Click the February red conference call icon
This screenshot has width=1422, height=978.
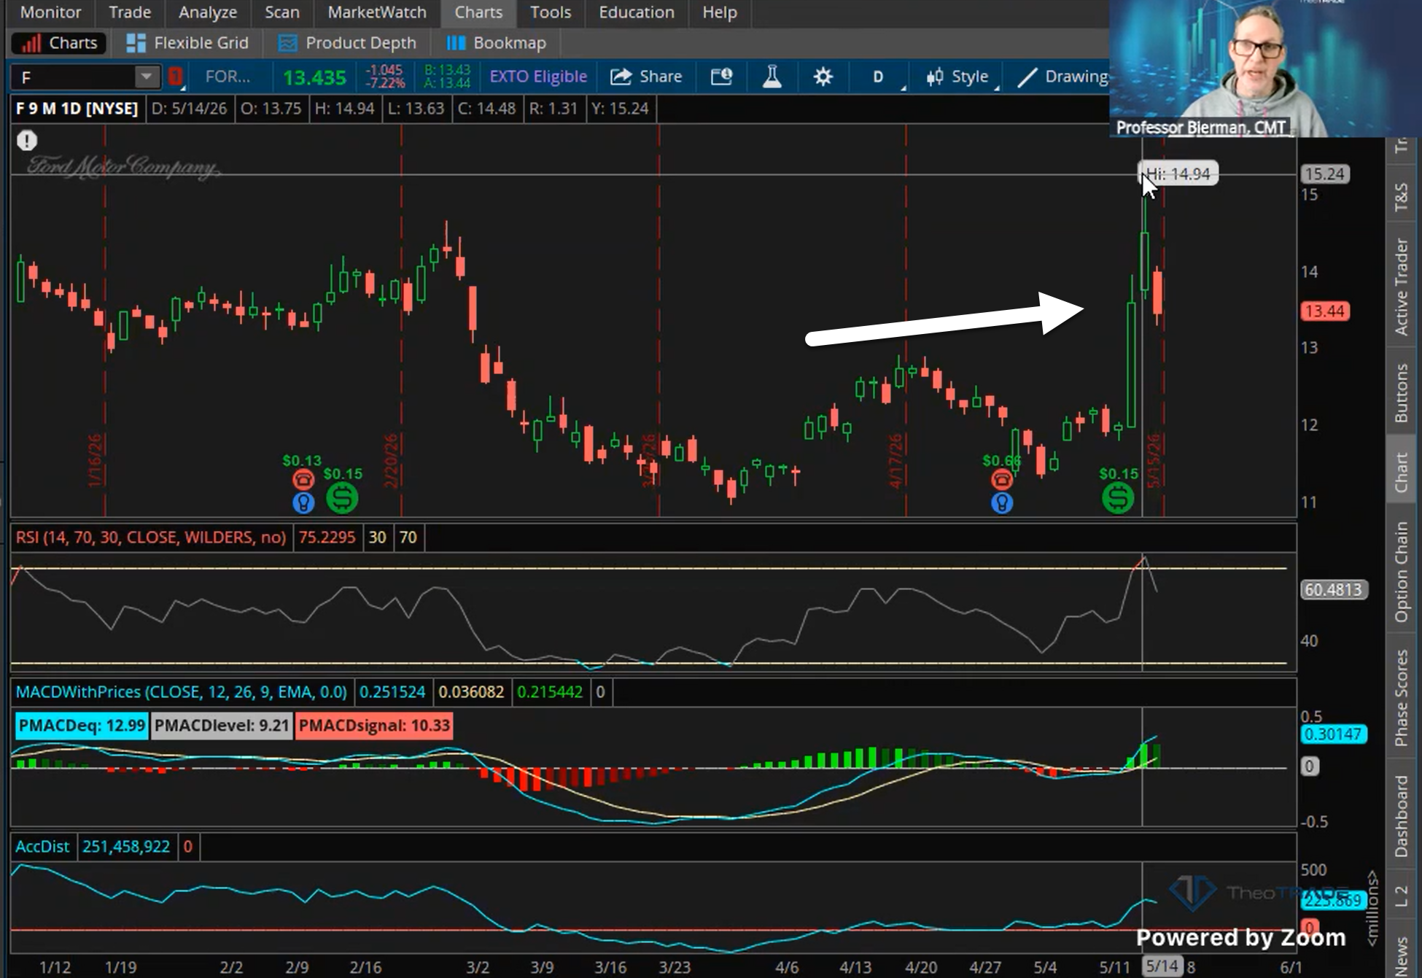pyautogui.click(x=303, y=479)
